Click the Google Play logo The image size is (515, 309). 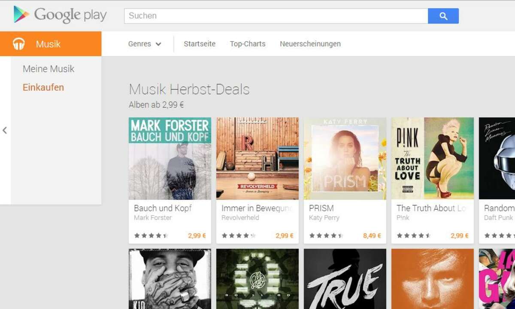click(x=60, y=15)
